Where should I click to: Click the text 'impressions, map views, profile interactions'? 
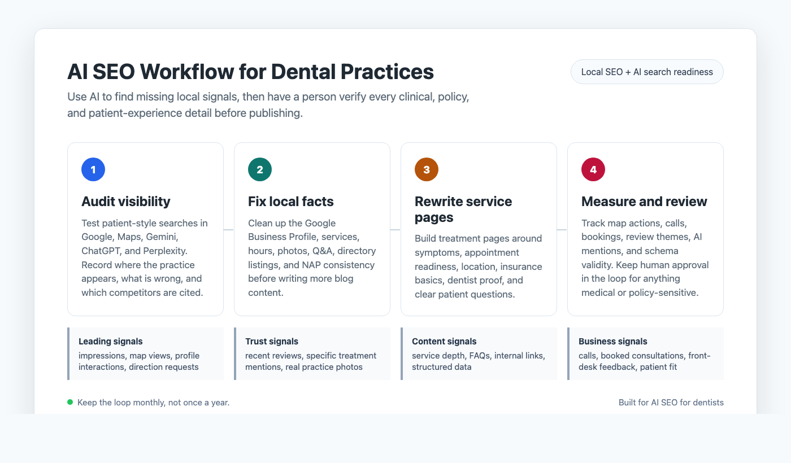tap(139, 361)
